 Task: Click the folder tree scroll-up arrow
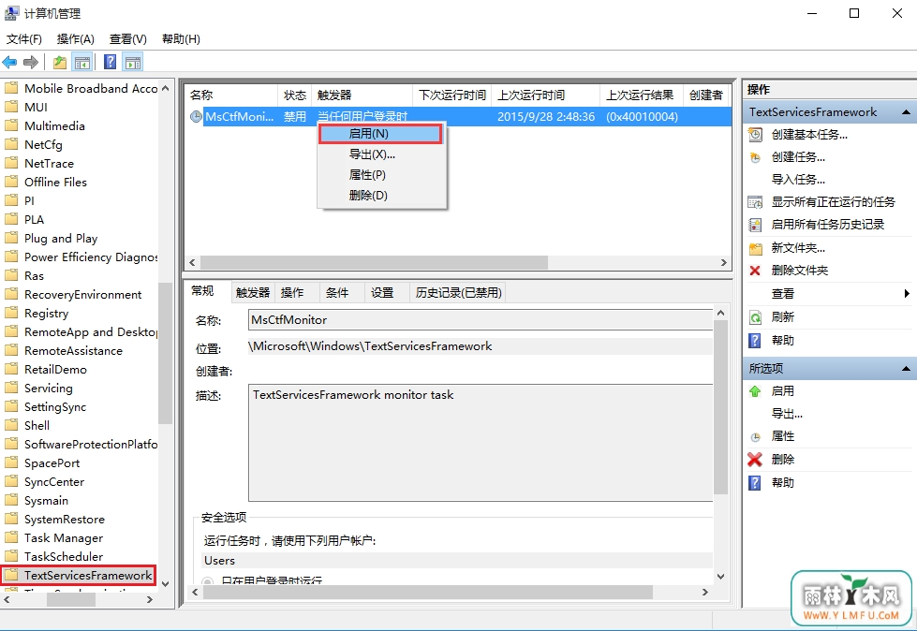165,88
